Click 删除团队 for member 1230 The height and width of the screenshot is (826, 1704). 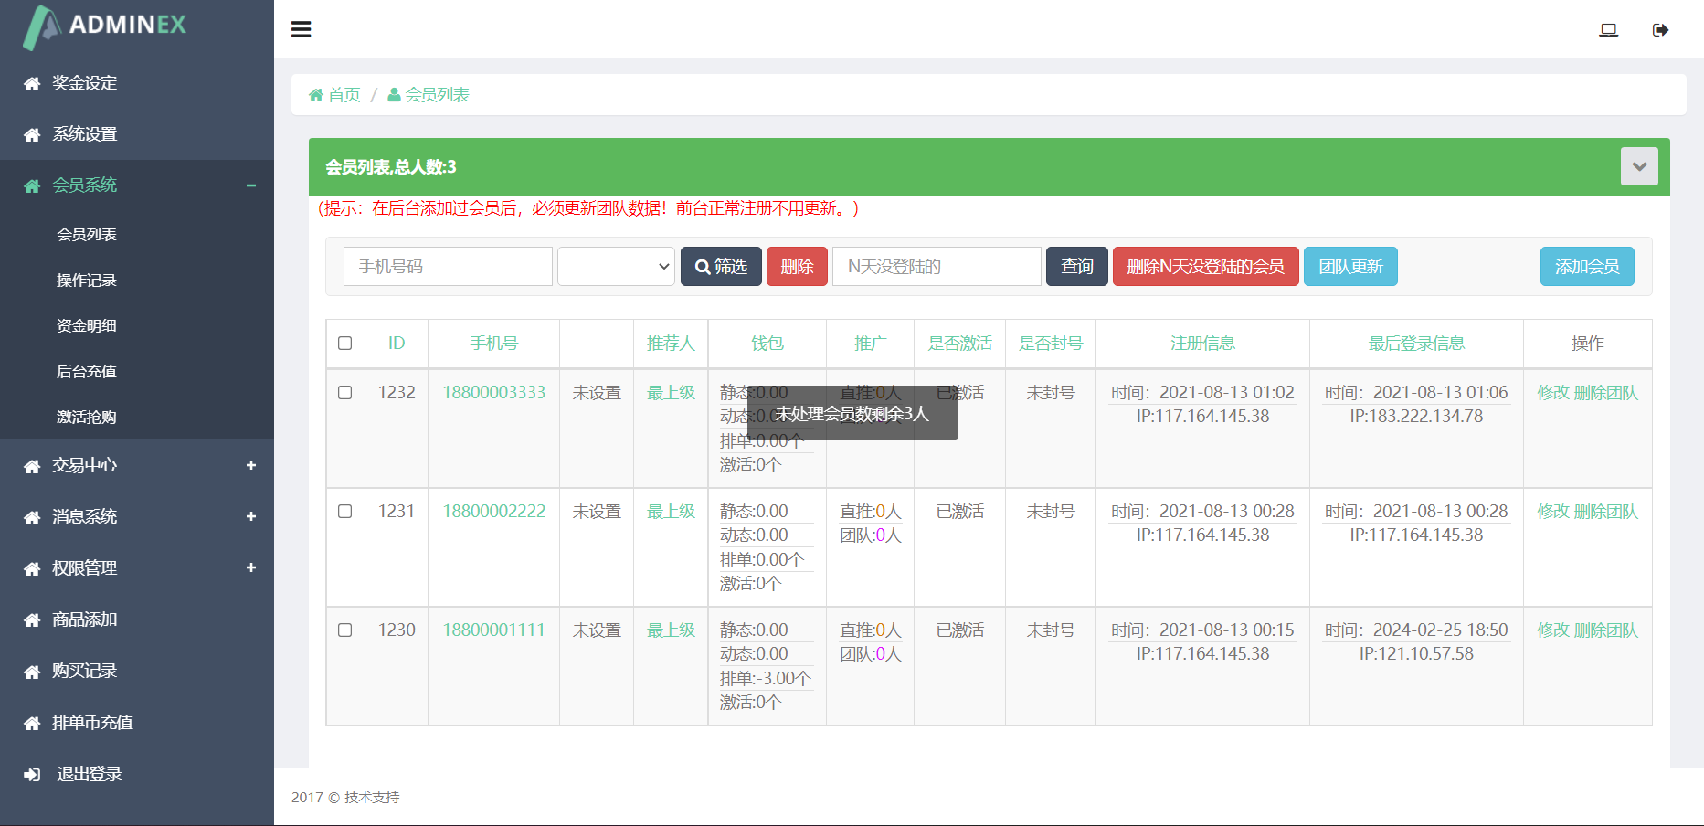(1606, 630)
